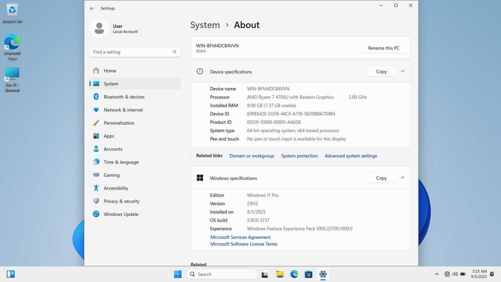Open the Accessibility settings page
This screenshot has height=282, width=501.
click(x=135, y=188)
